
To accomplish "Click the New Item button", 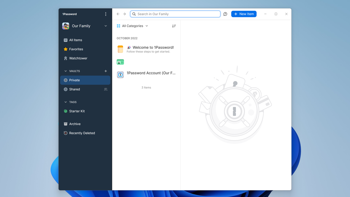I will (x=244, y=14).
